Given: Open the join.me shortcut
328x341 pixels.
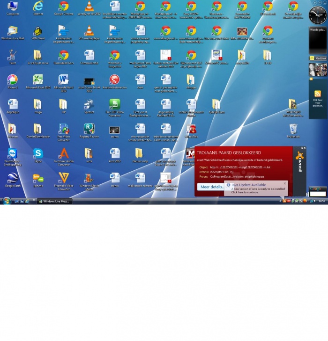Looking at the screenshot, I should click(38, 180).
